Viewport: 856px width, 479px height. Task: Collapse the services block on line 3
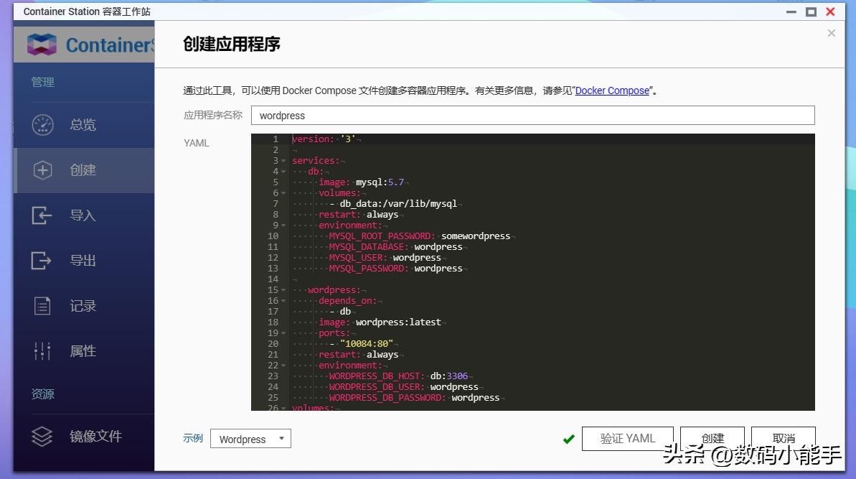click(283, 161)
